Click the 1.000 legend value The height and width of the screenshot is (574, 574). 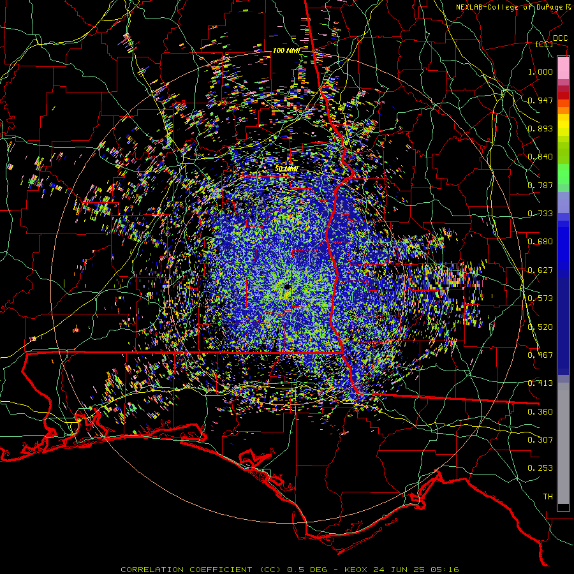point(540,71)
